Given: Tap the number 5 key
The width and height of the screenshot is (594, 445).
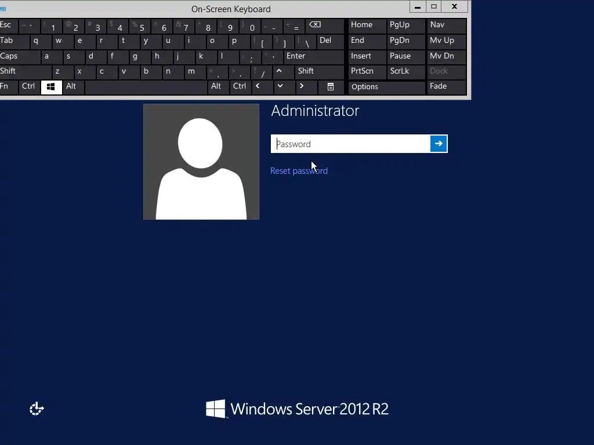Looking at the screenshot, I should (139, 26).
